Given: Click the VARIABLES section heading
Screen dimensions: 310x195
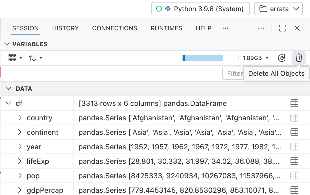Looking at the screenshot, I should 30,44.
